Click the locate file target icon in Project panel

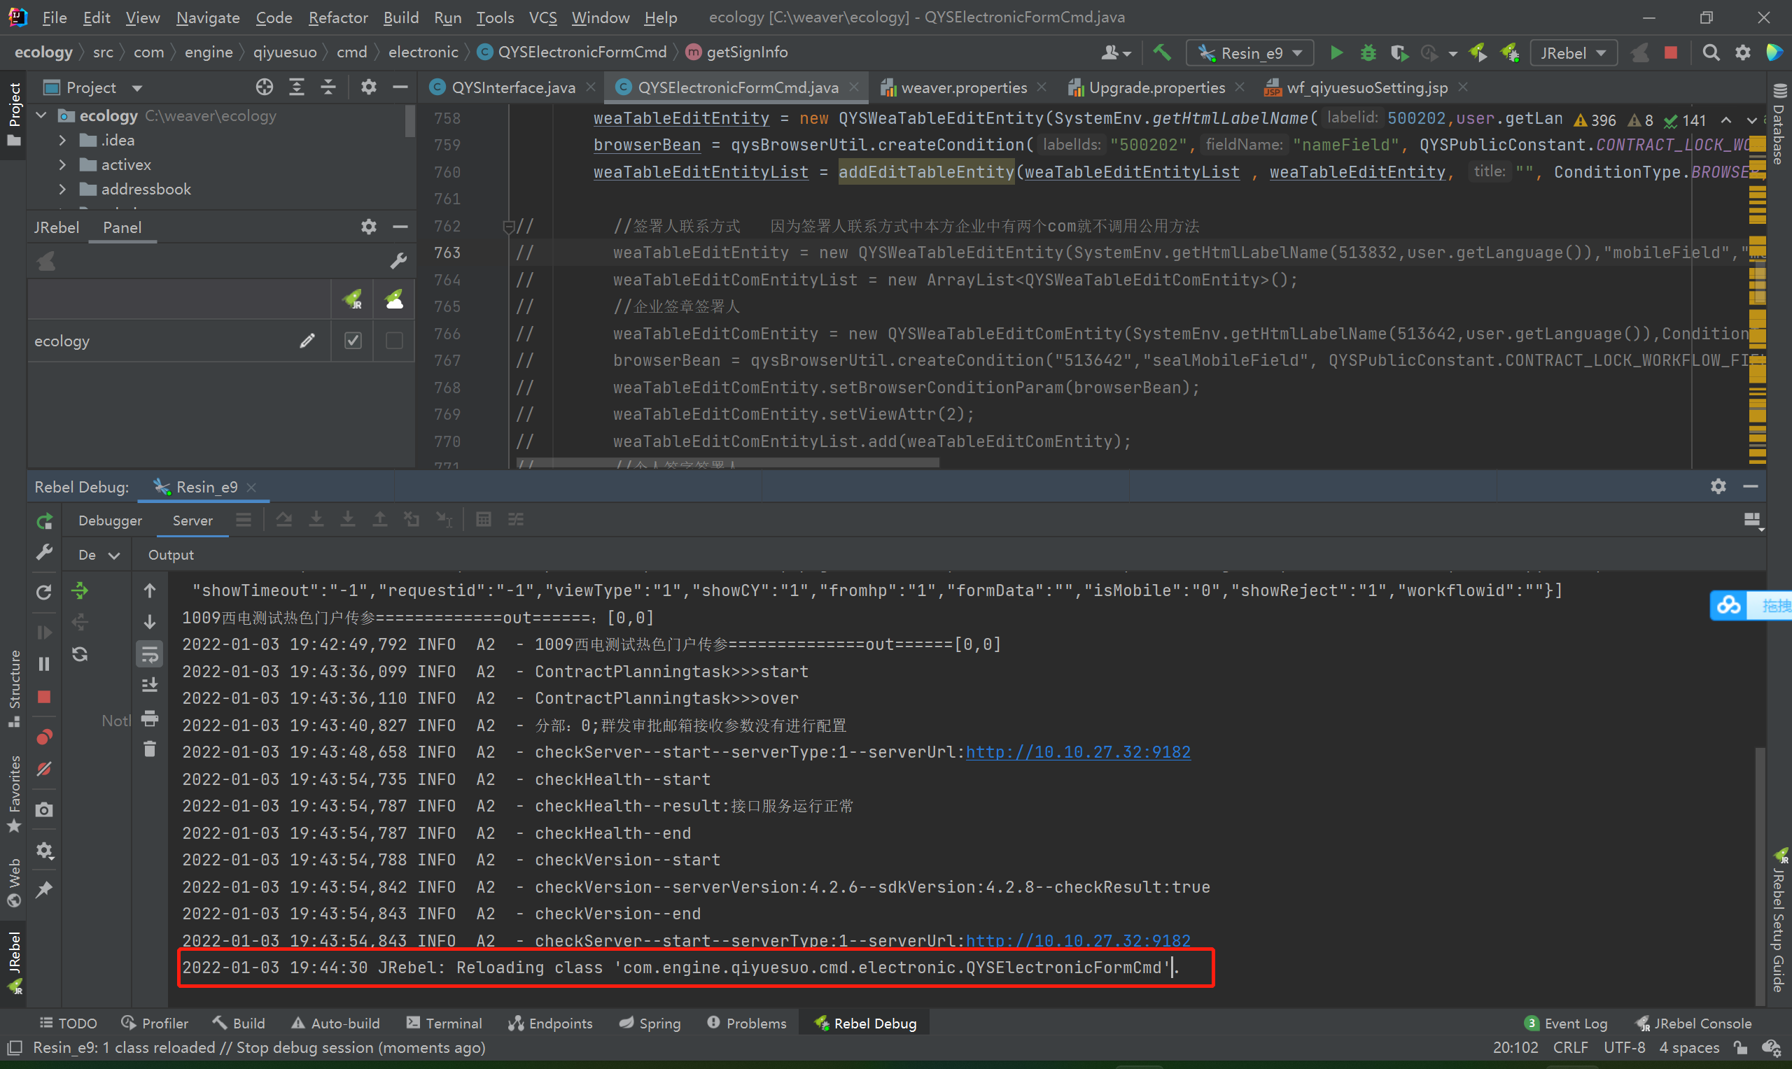click(x=265, y=87)
